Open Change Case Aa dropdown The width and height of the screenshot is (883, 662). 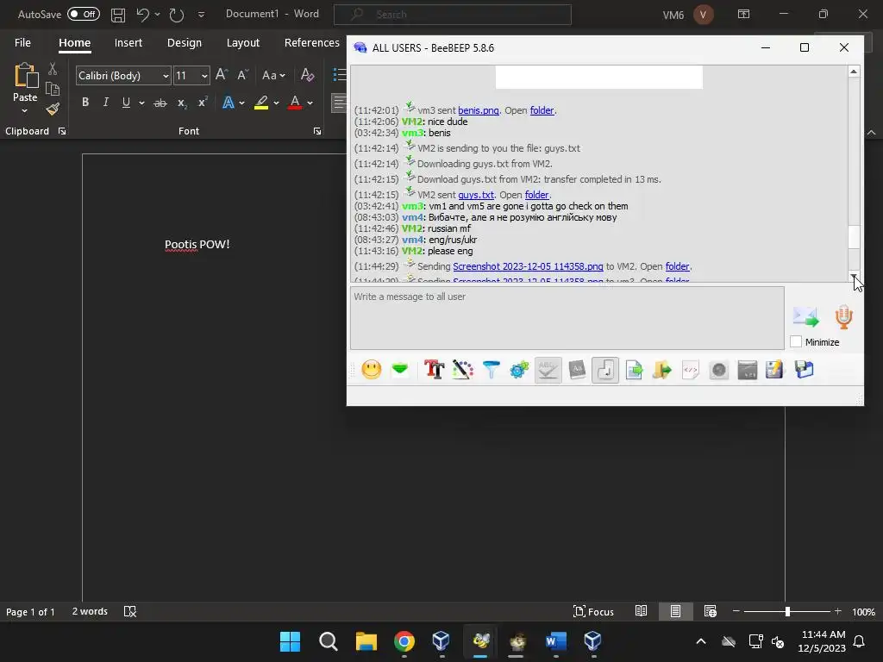click(x=273, y=75)
